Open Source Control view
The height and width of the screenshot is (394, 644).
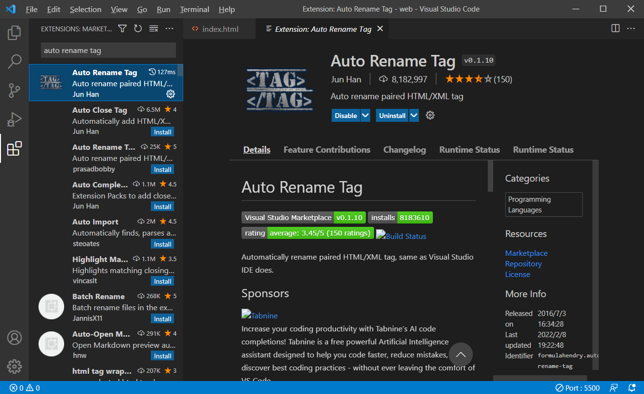(14, 90)
